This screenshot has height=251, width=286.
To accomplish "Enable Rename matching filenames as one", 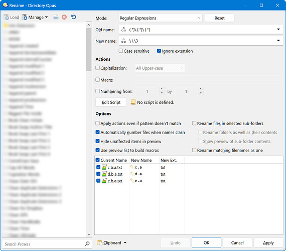I will click(194, 150).
